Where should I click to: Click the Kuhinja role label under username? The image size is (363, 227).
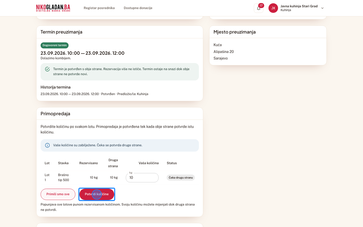[286, 10]
